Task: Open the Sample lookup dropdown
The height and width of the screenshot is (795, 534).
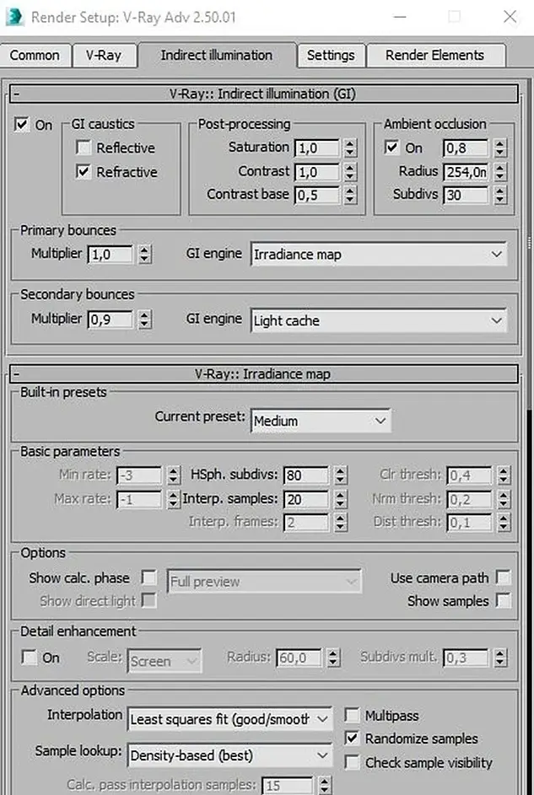Action: coord(229,755)
